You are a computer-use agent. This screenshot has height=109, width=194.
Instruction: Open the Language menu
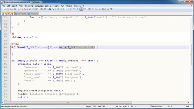[x=39, y=6]
